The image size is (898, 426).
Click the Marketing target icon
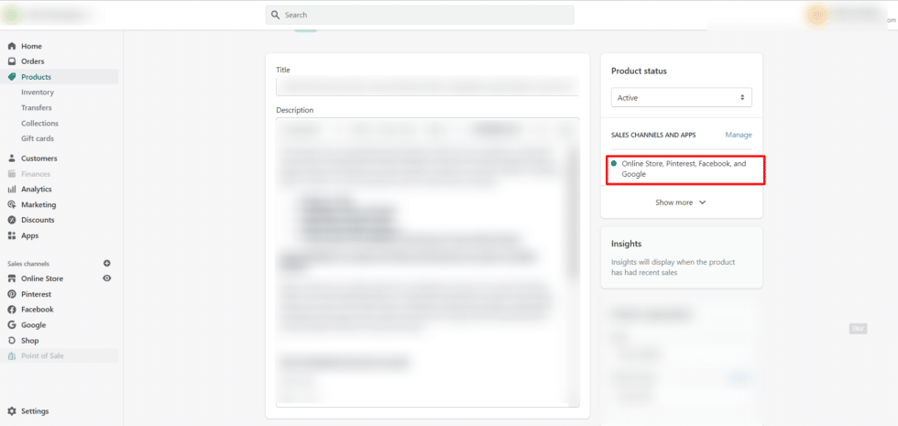tap(11, 205)
